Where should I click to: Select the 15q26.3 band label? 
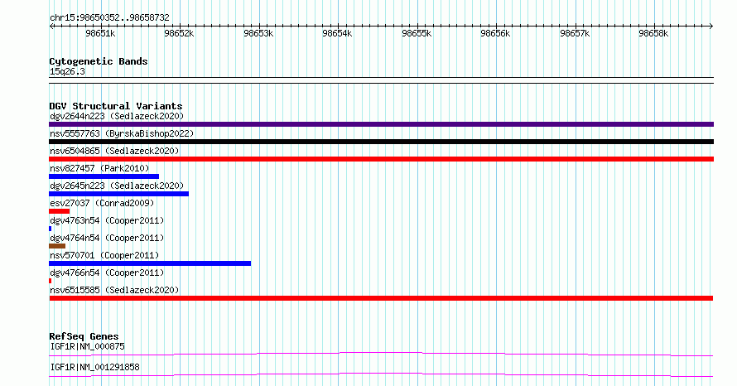[67, 71]
